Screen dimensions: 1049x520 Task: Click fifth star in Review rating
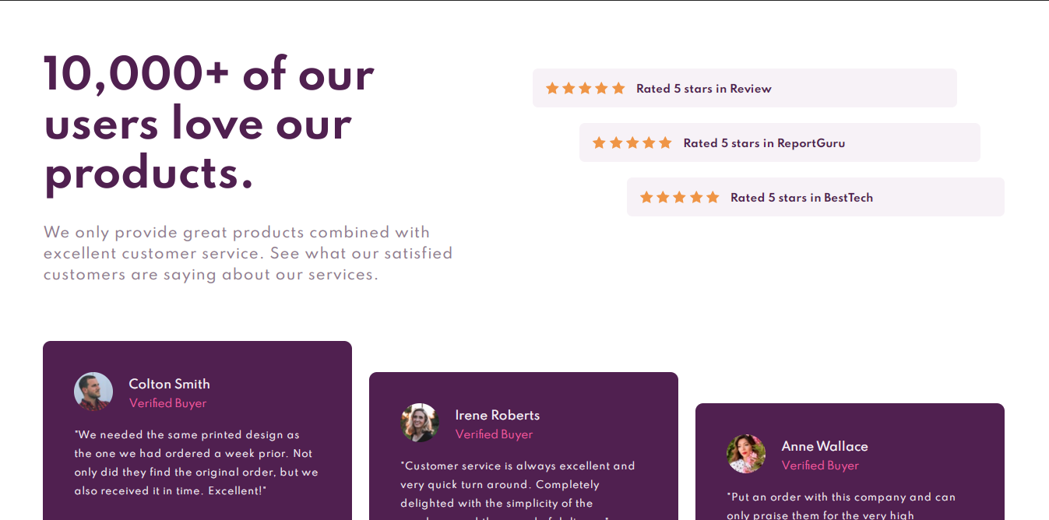coord(618,89)
